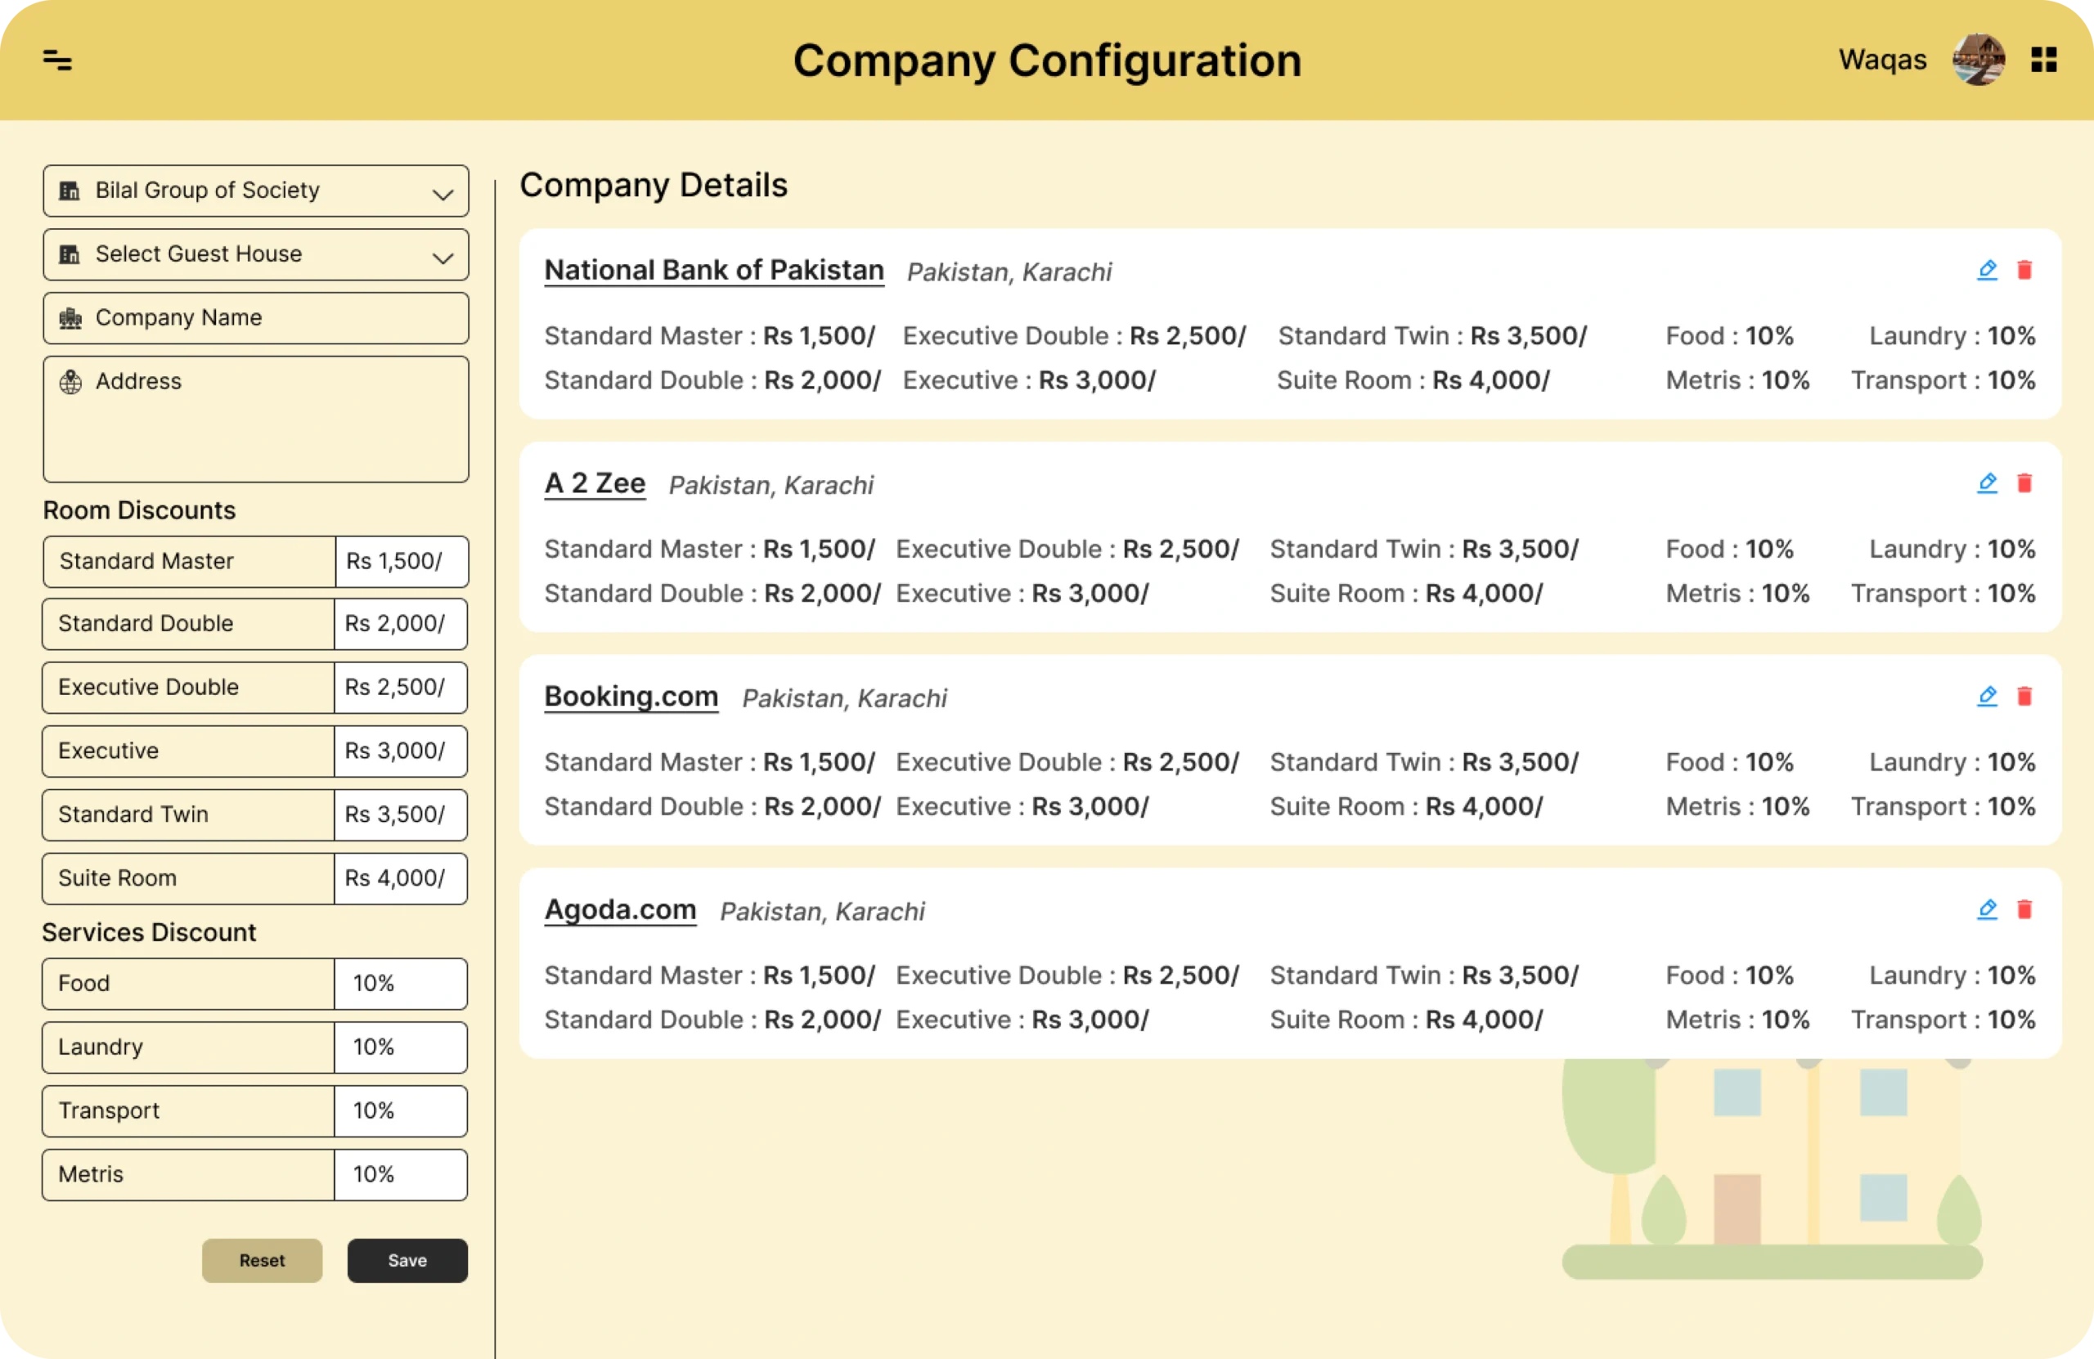Screen dimensions: 2094x1359
Task: Click Waqas profile avatar
Action: pos(1979,60)
